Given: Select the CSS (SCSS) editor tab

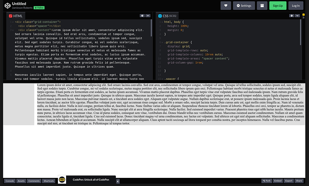Looking at the screenshot, I should click(167, 16).
